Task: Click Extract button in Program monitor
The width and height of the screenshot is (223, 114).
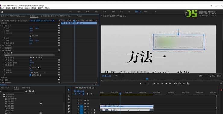Action: coord(180,84)
